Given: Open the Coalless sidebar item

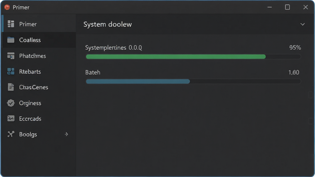Looking at the screenshot, I should click(39, 40).
